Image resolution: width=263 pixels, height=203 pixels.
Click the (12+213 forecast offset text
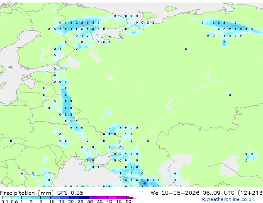click(250, 193)
